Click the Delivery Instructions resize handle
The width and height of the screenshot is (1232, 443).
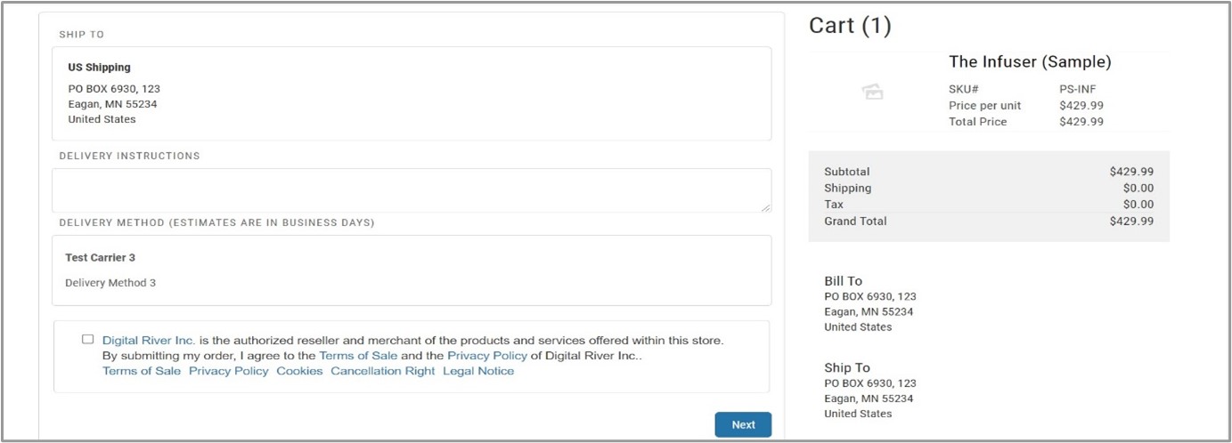point(766,207)
